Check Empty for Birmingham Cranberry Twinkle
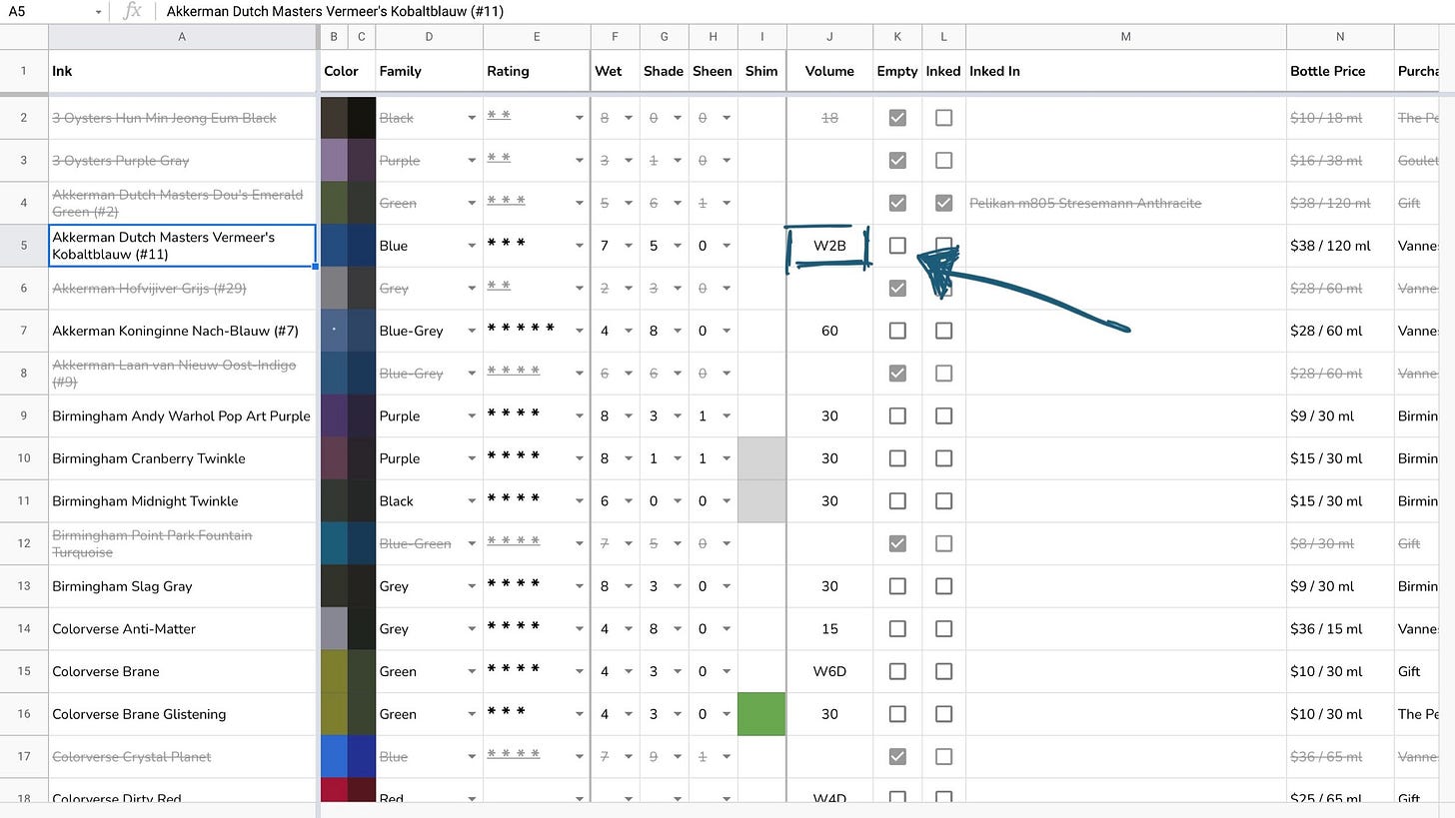 [x=897, y=458]
